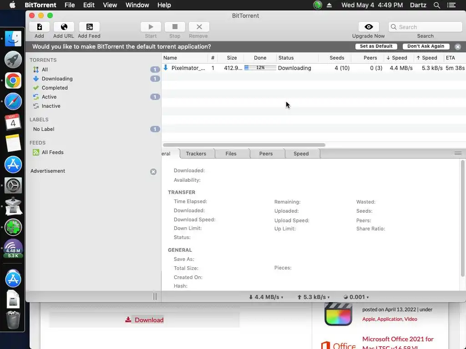The width and height of the screenshot is (466, 349).
Task: Open the File menu
Action: click(x=70, y=5)
